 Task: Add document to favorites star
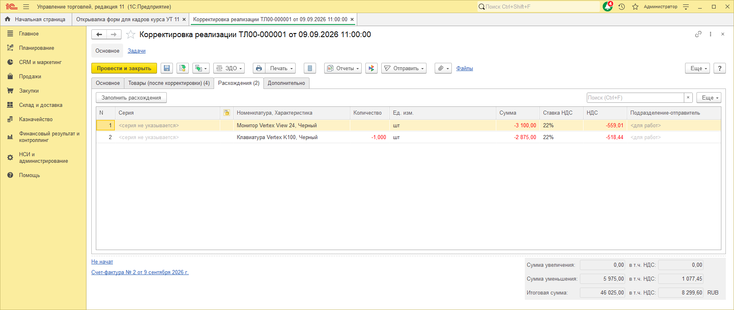(x=130, y=35)
